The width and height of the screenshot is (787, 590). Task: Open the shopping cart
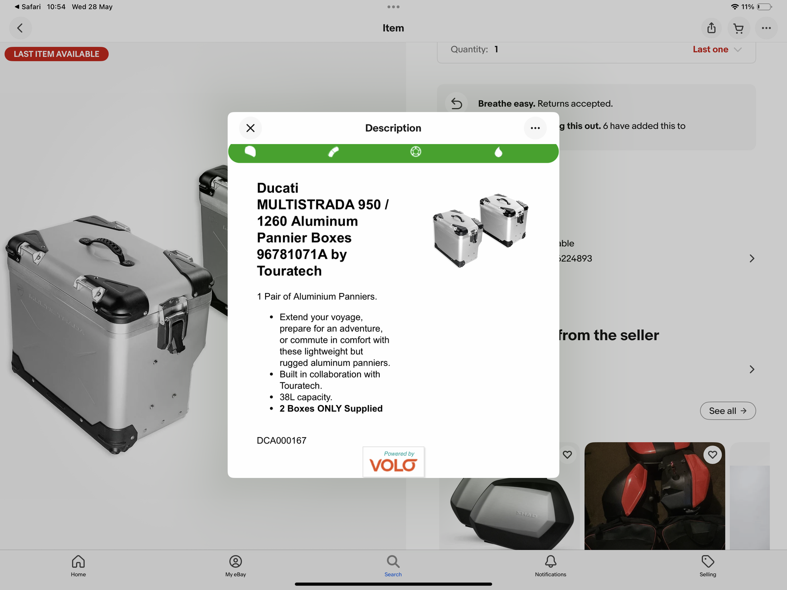pyautogui.click(x=738, y=28)
